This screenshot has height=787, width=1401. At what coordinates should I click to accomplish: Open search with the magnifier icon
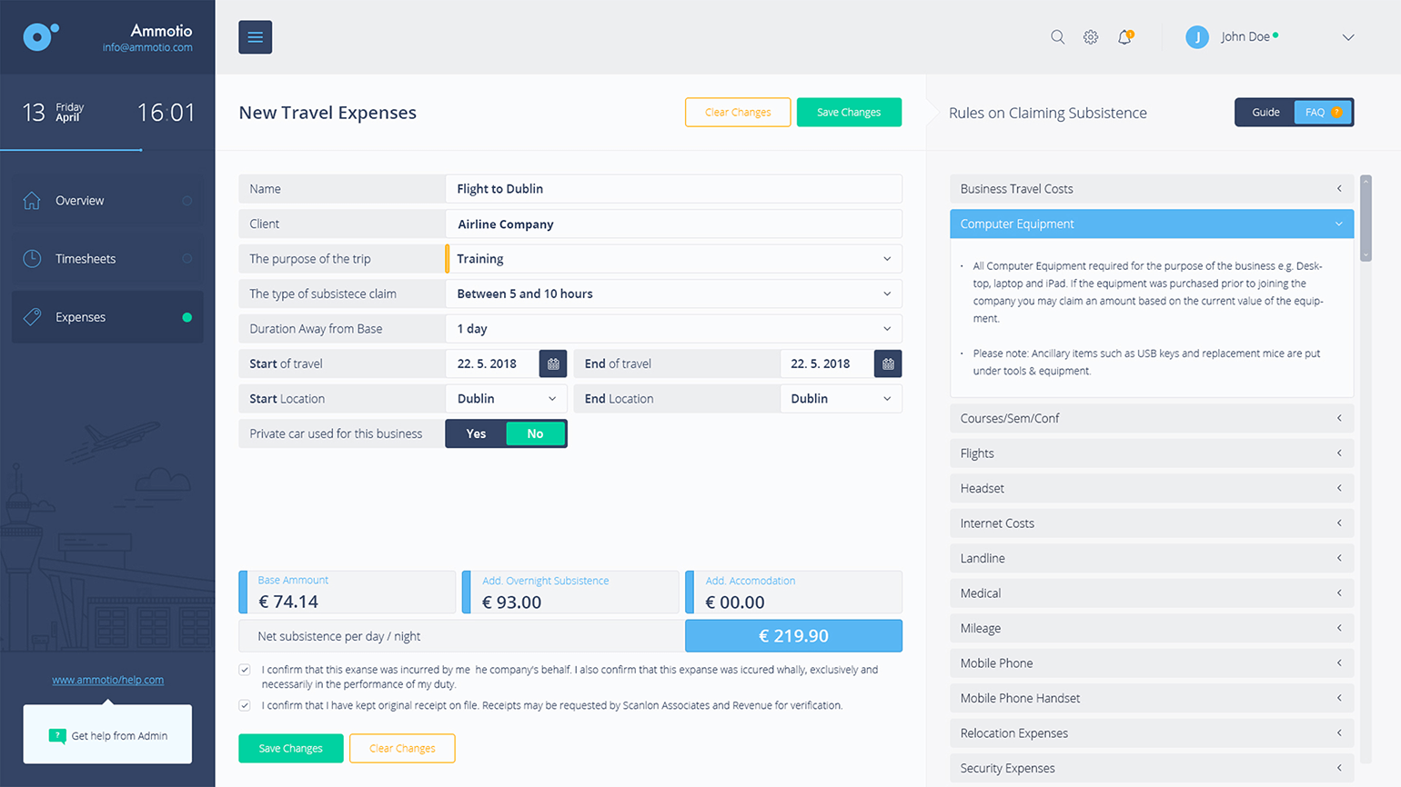(x=1057, y=37)
